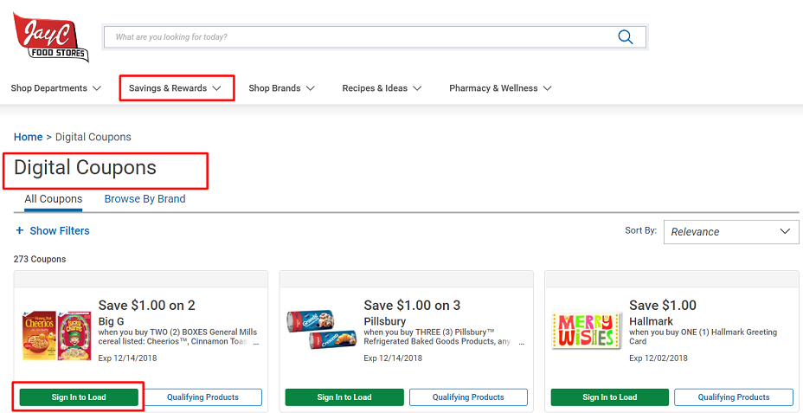Open the Savings & Rewards dropdown
The height and width of the screenshot is (413, 803).
(175, 88)
